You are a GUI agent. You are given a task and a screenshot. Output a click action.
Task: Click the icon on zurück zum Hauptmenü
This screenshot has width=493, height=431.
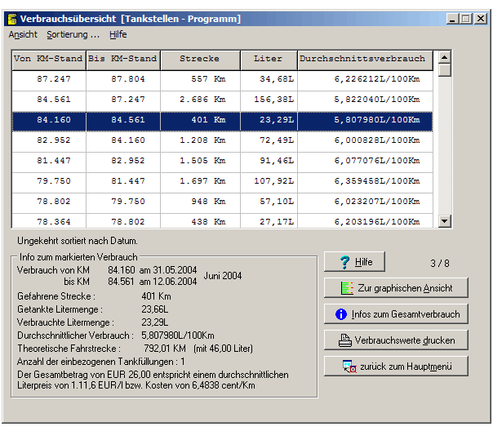tap(349, 367)
